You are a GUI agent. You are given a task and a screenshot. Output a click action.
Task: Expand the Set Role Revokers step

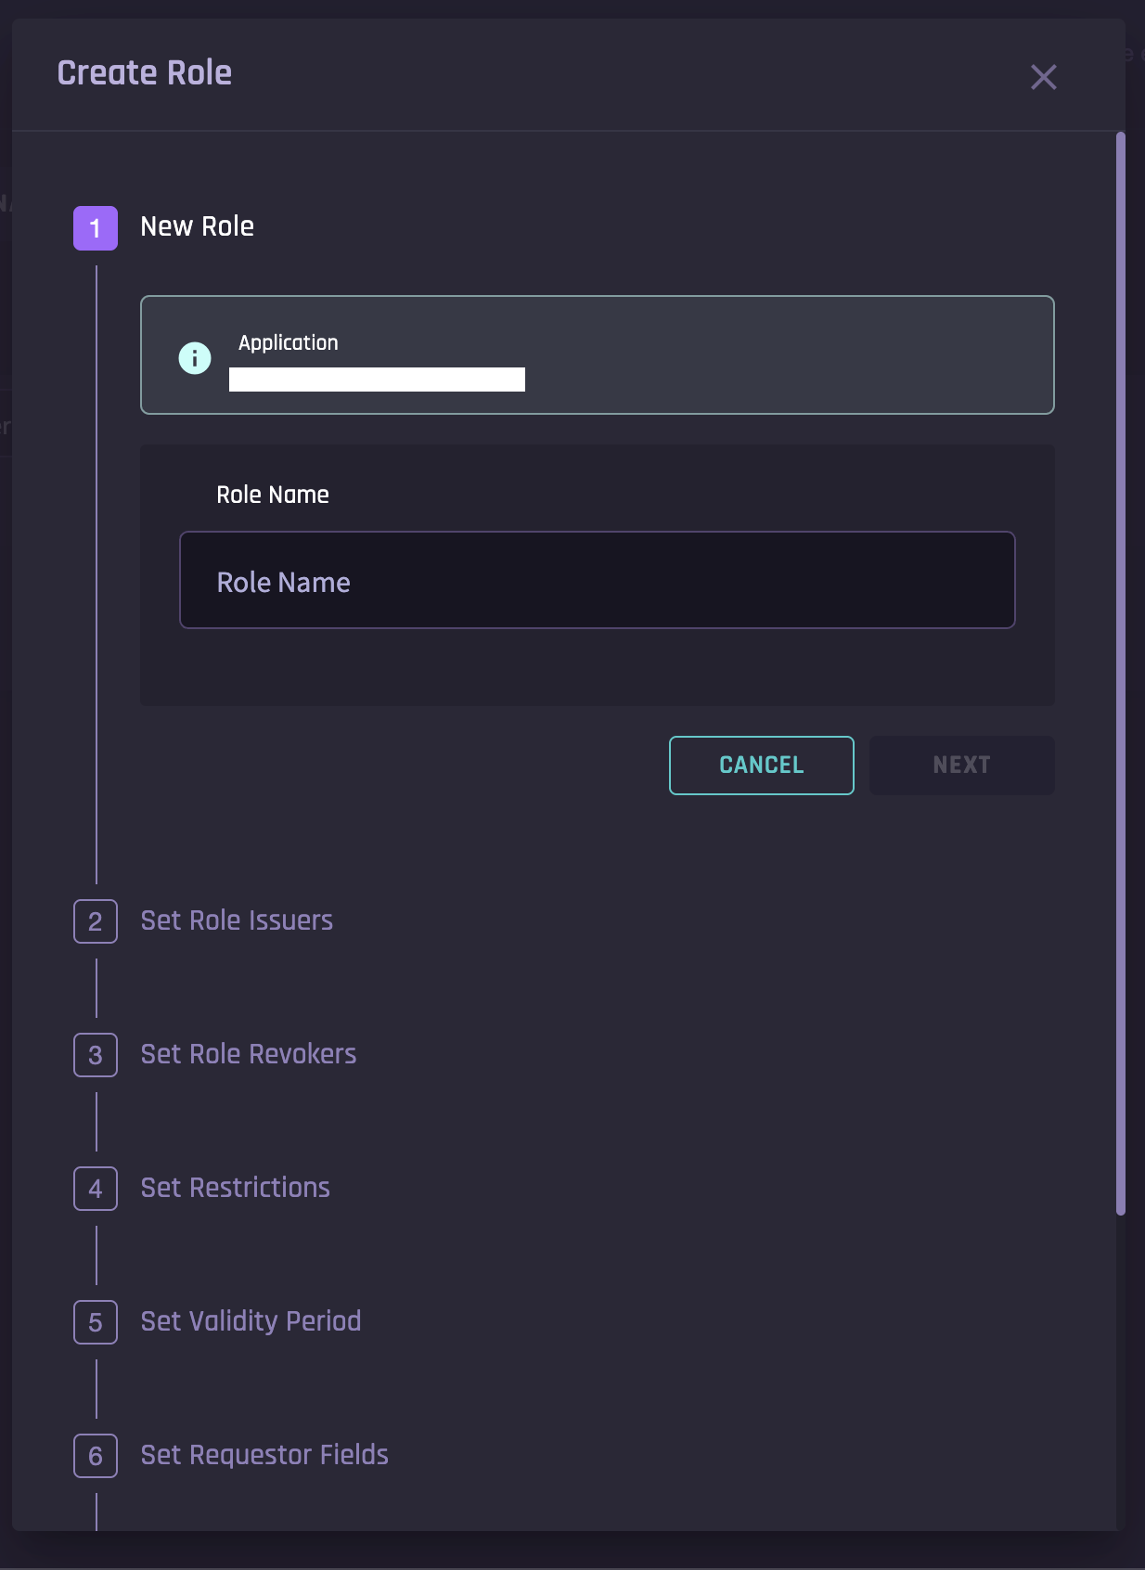tap(248, 1054)
